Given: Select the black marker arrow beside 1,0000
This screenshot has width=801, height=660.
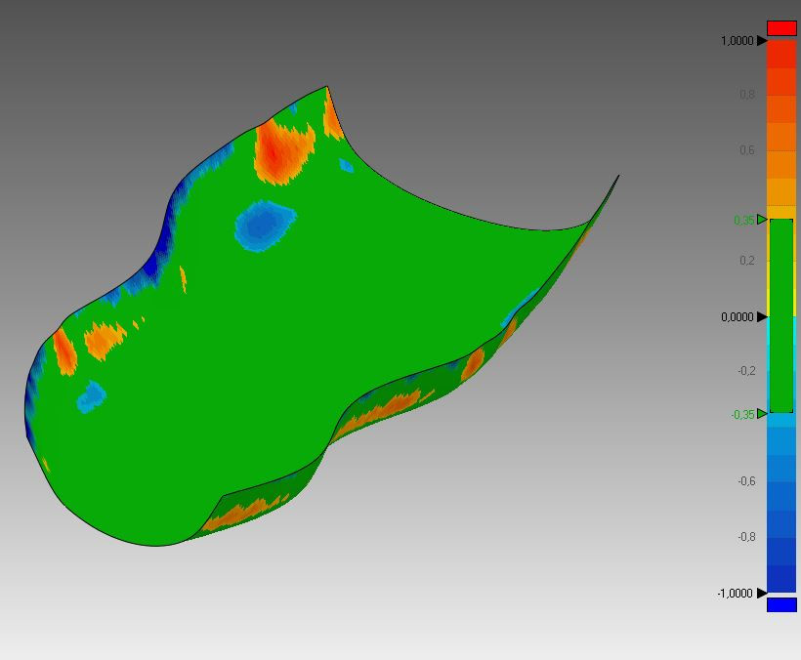Looking at the screenshot, I should point(762,40).
